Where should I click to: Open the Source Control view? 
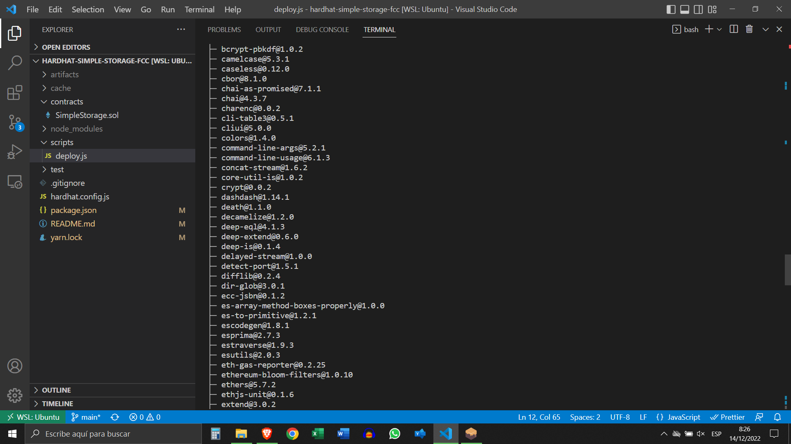click(x=15, y=122)
